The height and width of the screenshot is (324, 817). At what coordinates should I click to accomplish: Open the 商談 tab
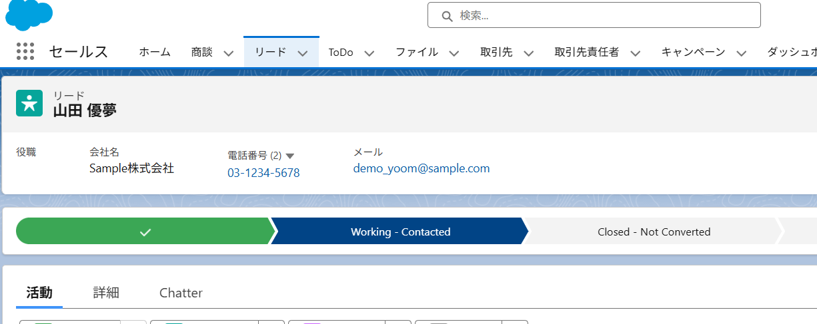click(x=201, y=52)
